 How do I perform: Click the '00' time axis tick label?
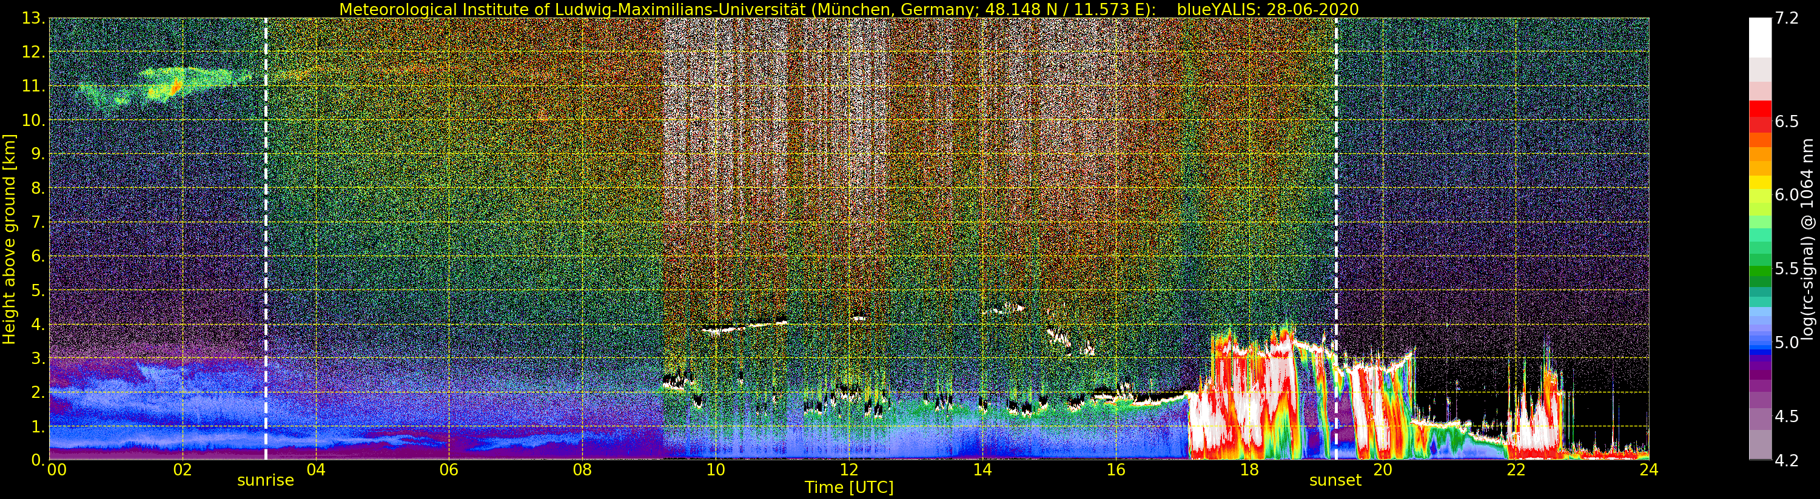click(56, 469)
